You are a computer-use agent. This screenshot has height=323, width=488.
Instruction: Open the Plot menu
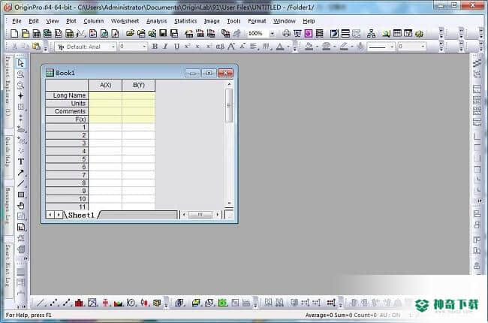click(71, 21)
